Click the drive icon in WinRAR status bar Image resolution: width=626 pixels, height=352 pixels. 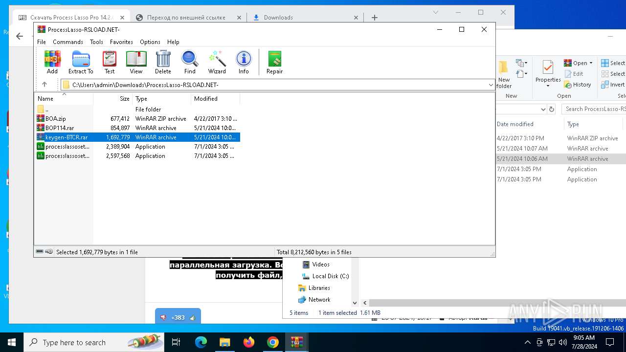coord(40,252)
